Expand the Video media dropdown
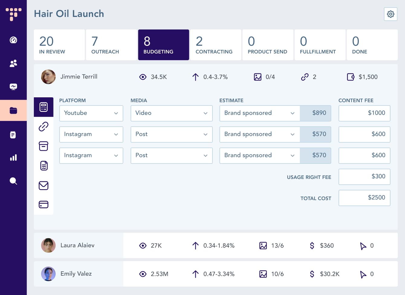This screenshot has height=295, width=405. pos(171,113)
